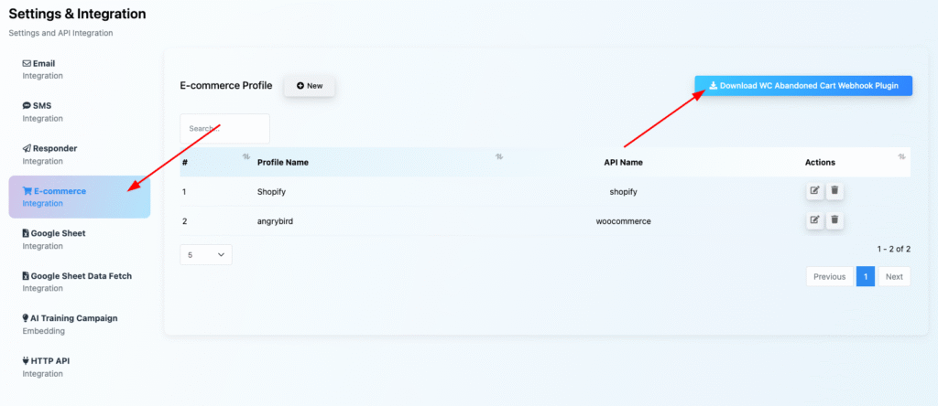Select page 1 in pagination
The image size is (938, 406).
click(x=866, y=276)
